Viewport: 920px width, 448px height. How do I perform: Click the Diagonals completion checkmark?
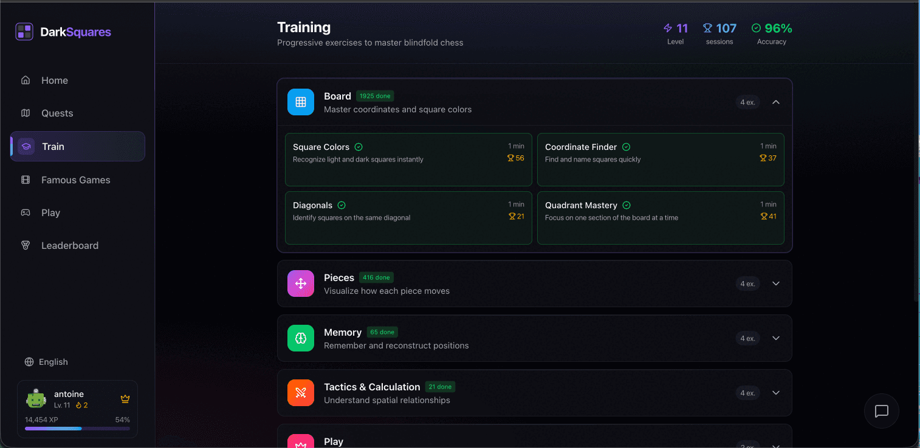click(x=341, y=205)
